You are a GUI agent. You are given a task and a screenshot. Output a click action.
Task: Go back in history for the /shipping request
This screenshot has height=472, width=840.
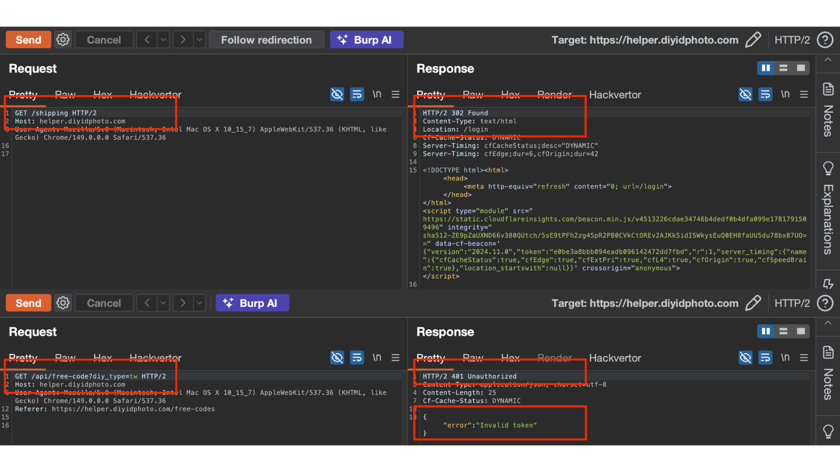147,40
